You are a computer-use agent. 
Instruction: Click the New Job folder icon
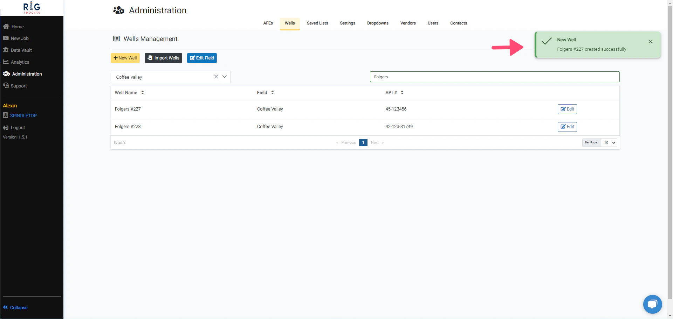coord(6,38)
